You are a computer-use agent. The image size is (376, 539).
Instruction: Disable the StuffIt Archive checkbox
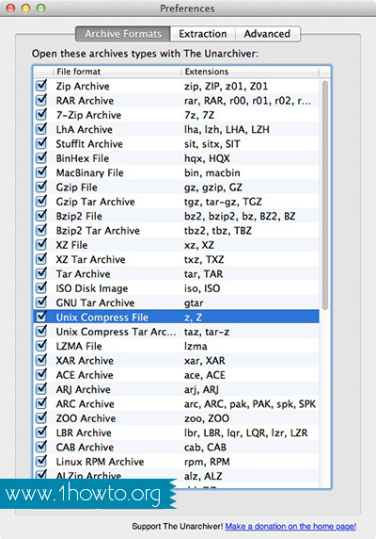(41, 143)
